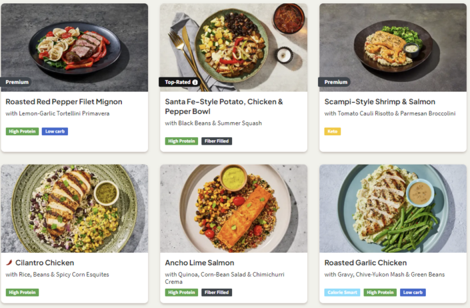Select the Ancho Lime Salmon title
Screen dimensions: 470x308
point(199,263)
